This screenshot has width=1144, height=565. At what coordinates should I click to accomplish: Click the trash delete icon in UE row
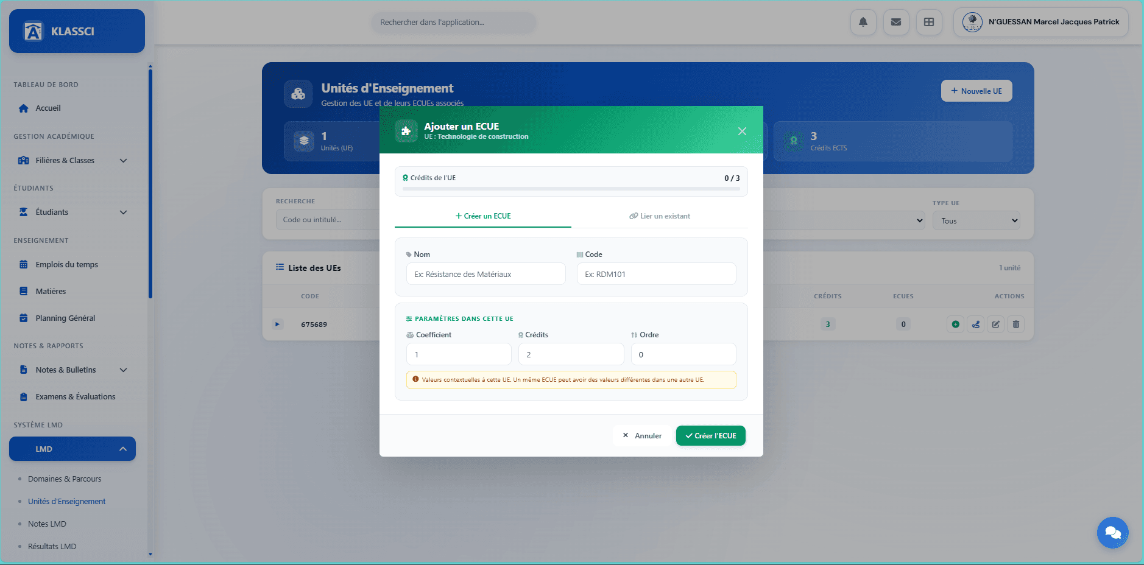tap(1015, 325)
